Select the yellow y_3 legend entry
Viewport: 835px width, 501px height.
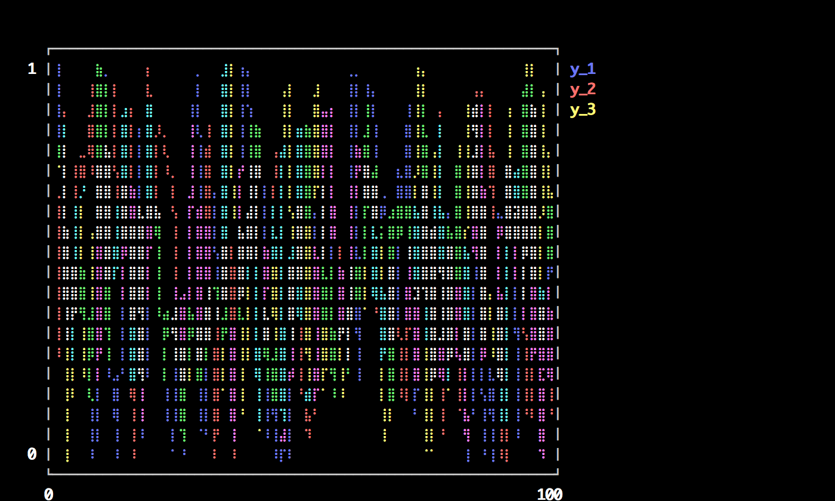(x=582, y=110)
